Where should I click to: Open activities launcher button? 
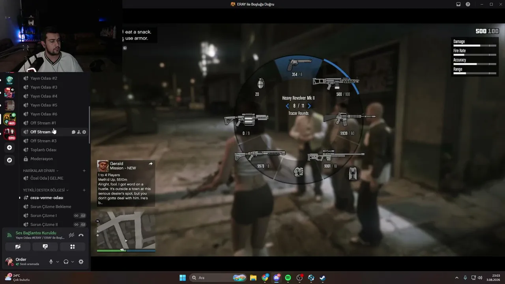click(x=73, y=247)
